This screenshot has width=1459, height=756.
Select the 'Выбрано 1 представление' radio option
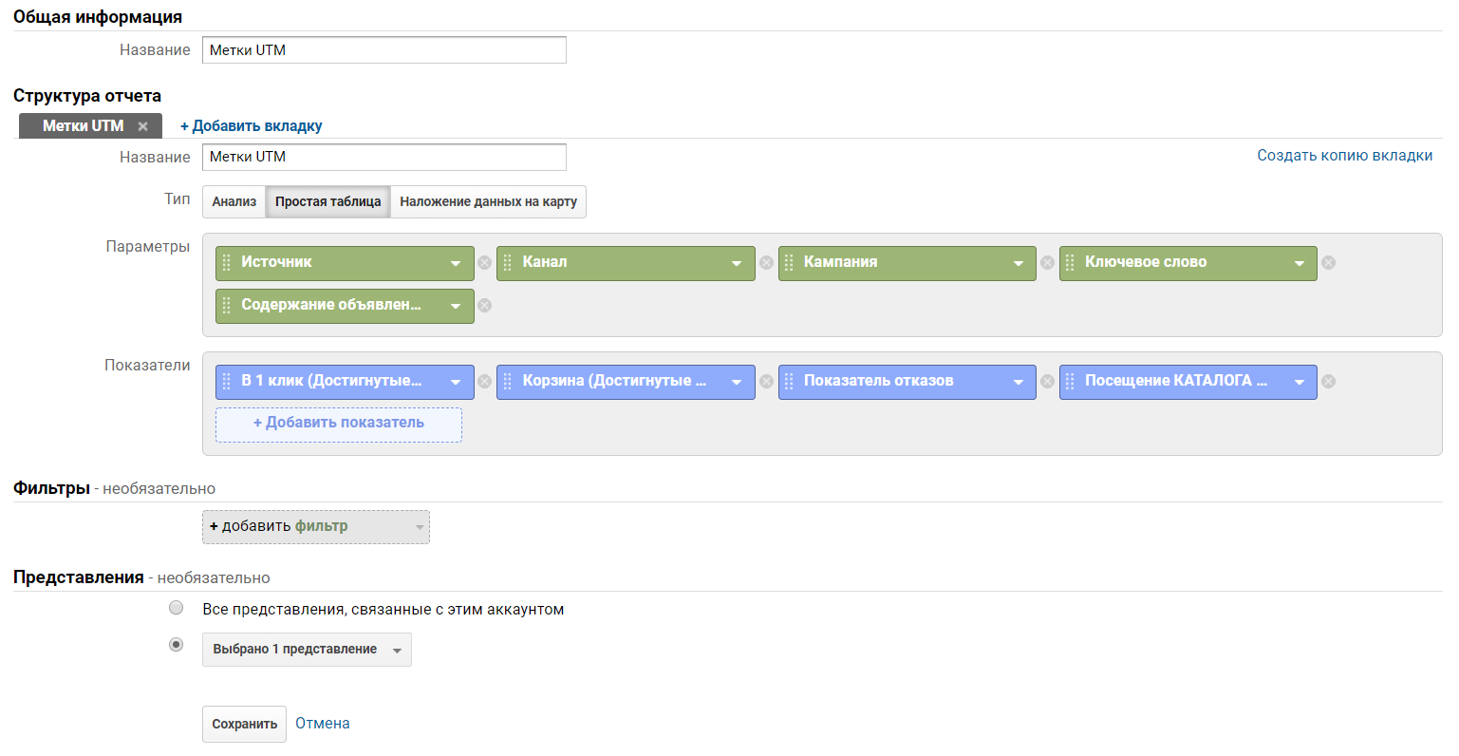pyautogui.click(x=176, y=645)
